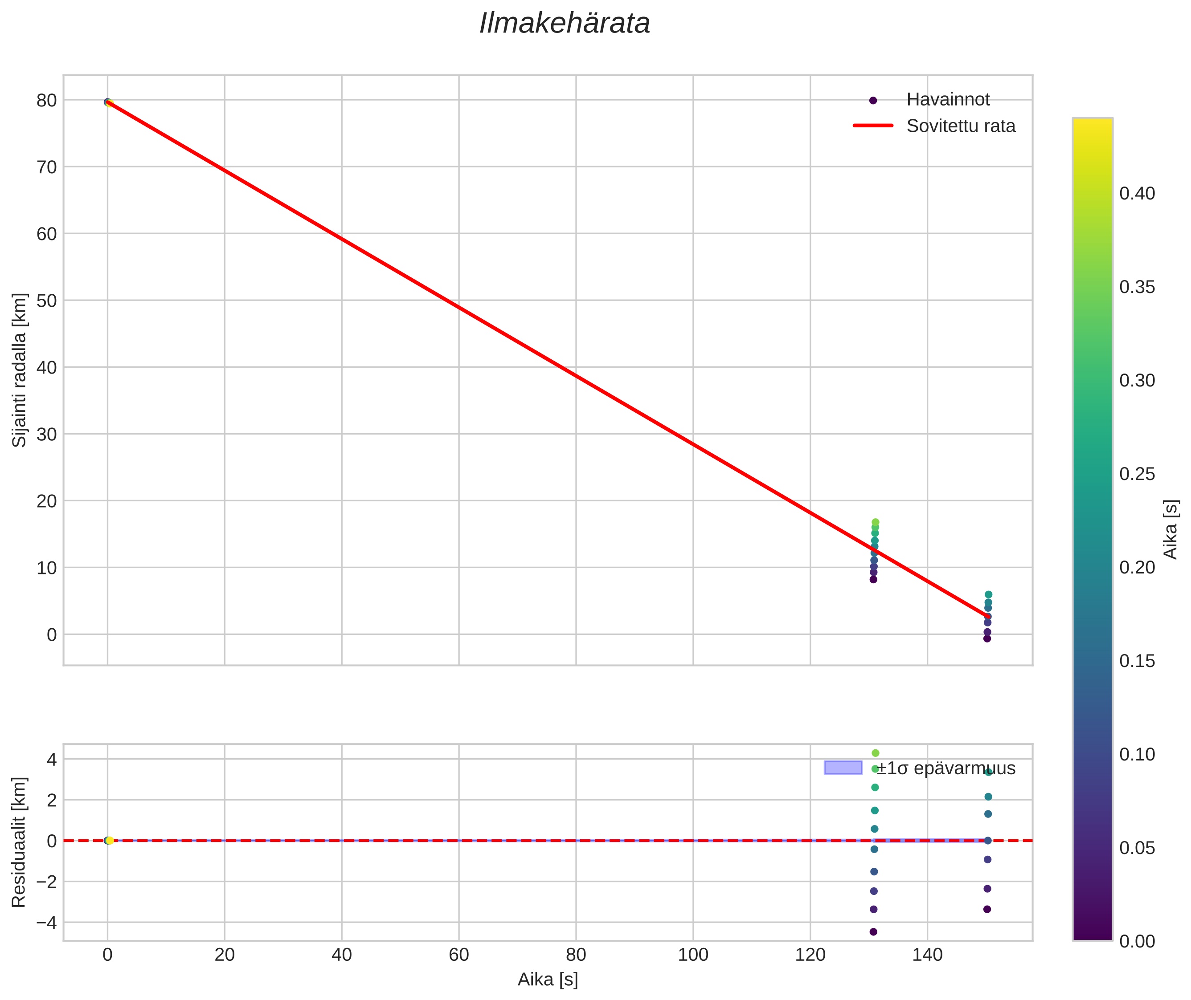Click the observation point at time zero
This screenshot has height=1000, width=1191.
(x=107, y=102)
